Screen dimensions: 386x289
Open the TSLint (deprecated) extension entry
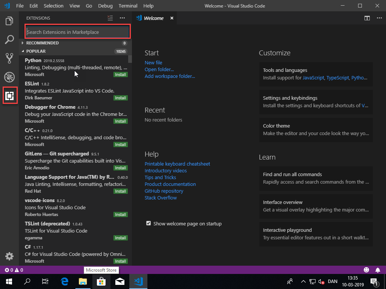click(75, 230)
